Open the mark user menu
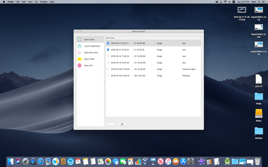The width and height of the screenshot is (268, 167). (253, 2)
